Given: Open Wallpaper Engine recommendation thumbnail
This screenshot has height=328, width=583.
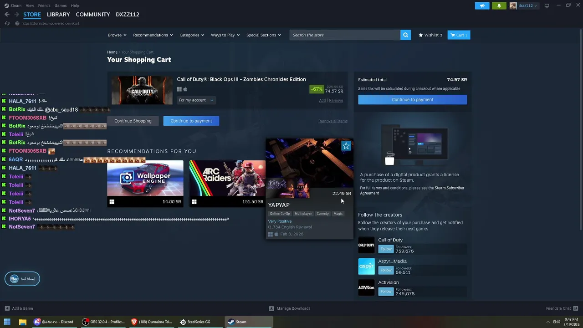Looking at the screenshot, I should 145,178.
